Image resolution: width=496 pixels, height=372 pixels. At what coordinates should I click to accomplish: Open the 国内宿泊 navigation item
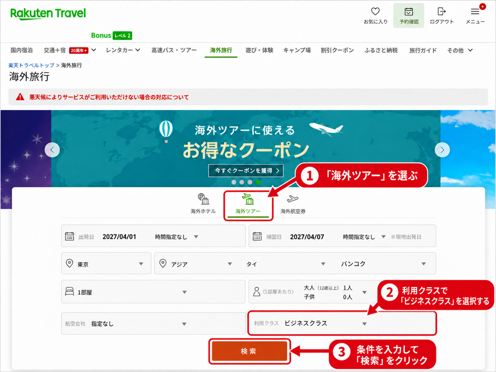pyautogui.click(x=21, y=50)
